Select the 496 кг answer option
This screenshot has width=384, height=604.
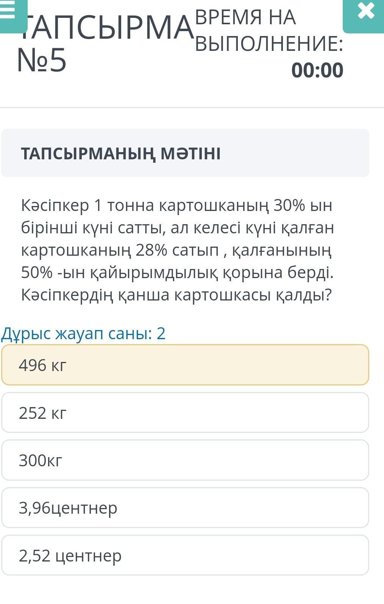pos(185,365)
